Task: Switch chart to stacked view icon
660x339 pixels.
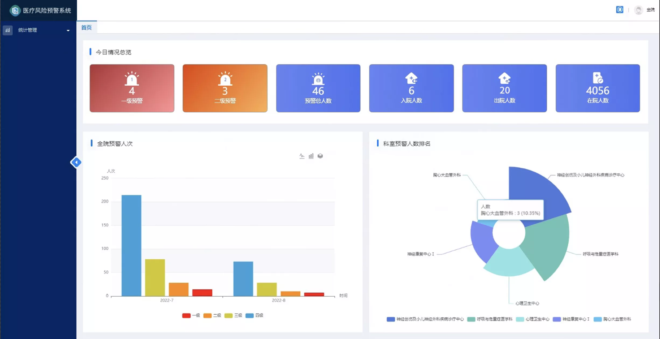Action: point(320,156)
